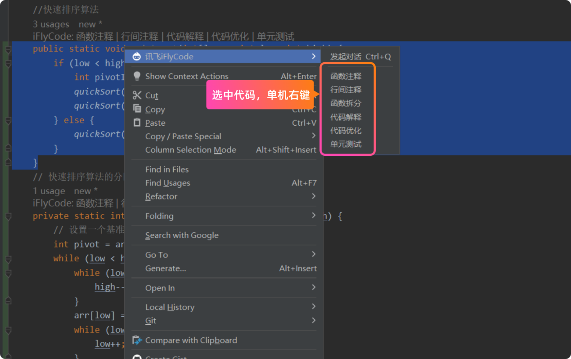Expand the Go To submenu arrow
This screenshot has height=359, width=571.
(314, 254)
